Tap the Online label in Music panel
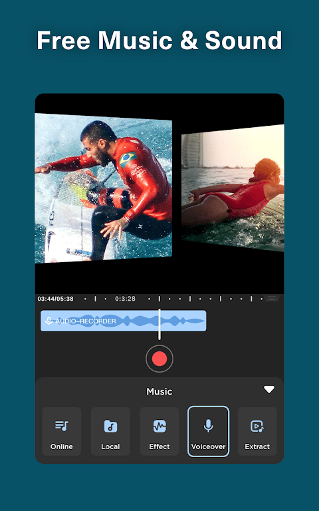 coord(62,446)
